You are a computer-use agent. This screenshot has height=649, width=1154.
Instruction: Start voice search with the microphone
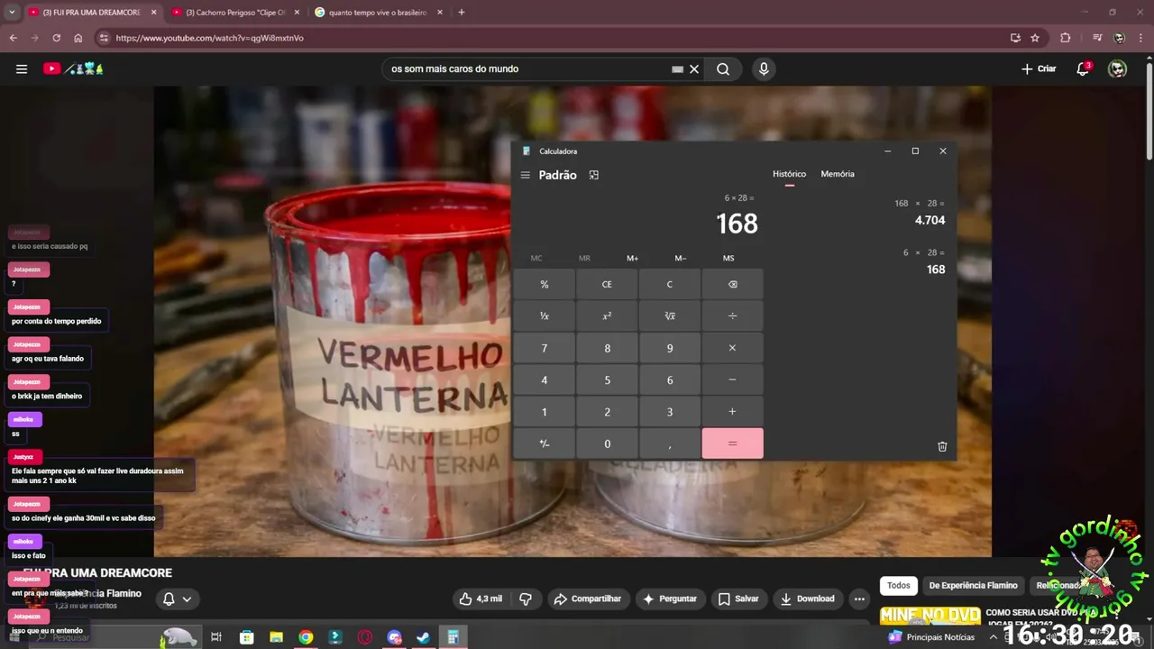[x=764, y=69]
